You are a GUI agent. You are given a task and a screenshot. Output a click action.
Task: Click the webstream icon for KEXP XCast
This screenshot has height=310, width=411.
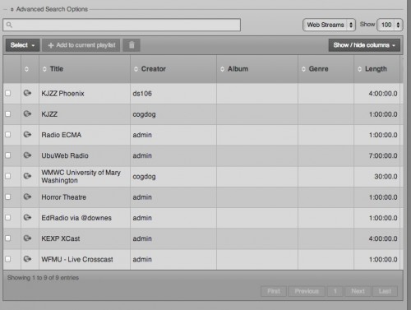coord(27,238)
